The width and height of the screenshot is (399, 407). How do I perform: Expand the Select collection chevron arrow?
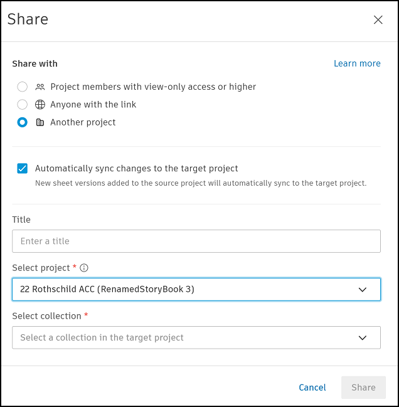point(362,337)
